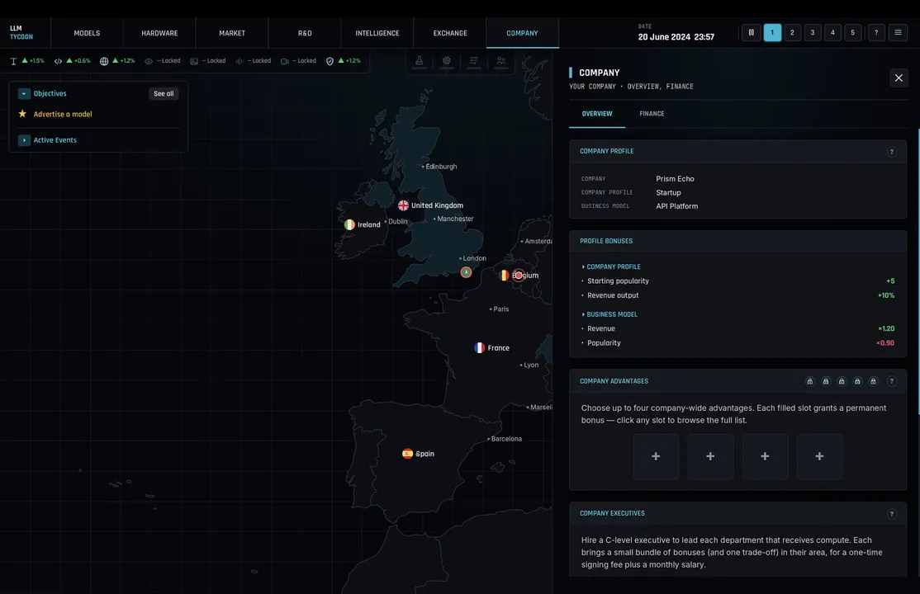This screenshot has width=920, height=594.
Task: Set game speed to 5
Action: coord(852,33)
